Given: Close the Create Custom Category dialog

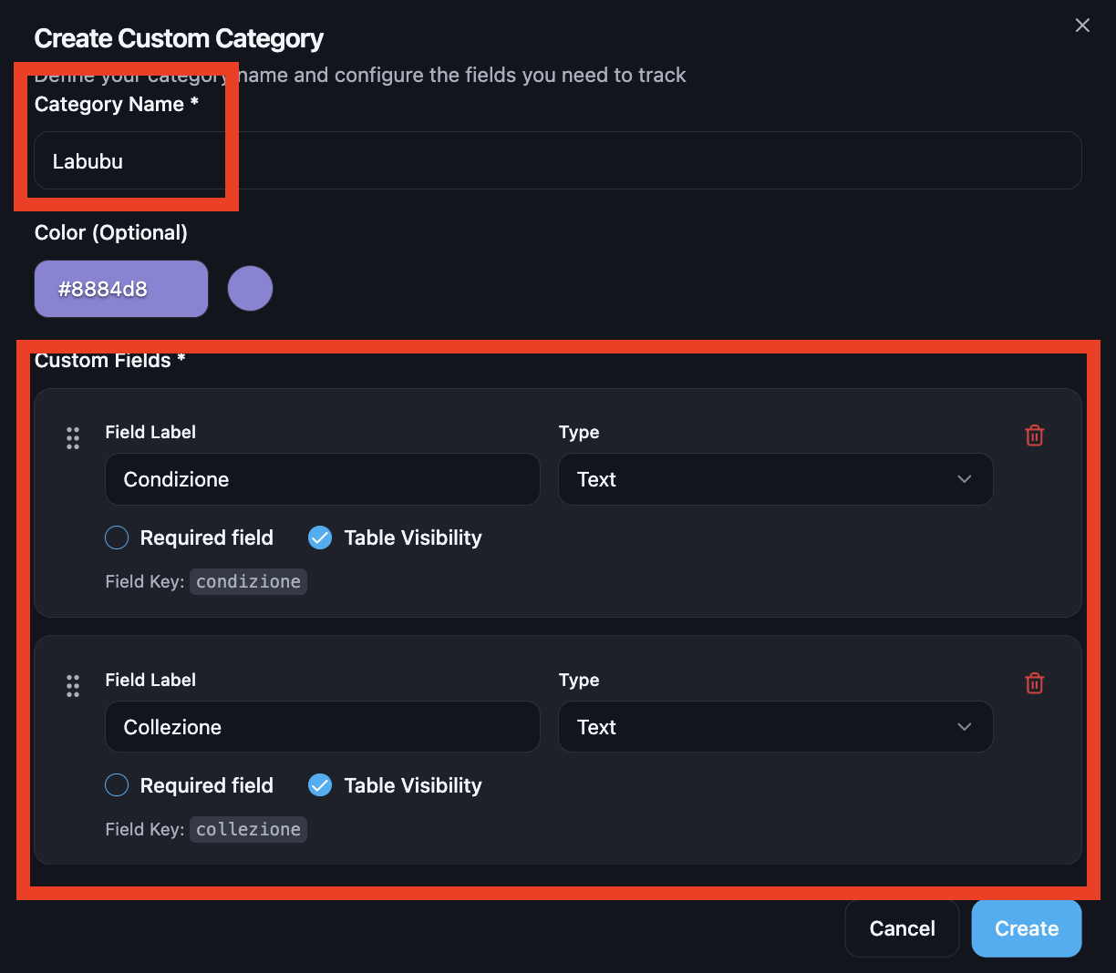Looking at the screenshot, I should (x=1082, y=26).
